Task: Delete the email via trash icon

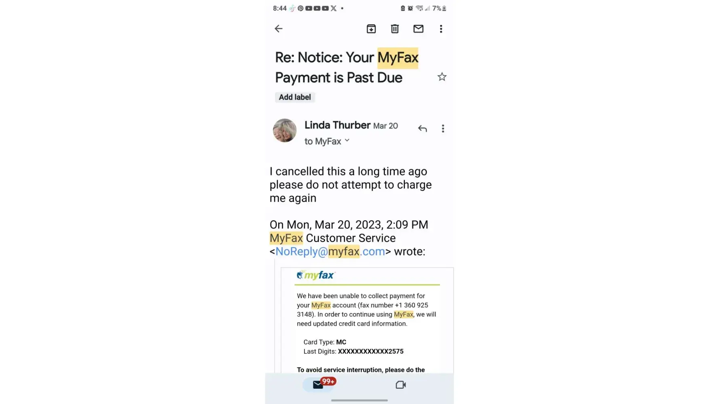Action: pyautogui.click(x=395, y=29)
